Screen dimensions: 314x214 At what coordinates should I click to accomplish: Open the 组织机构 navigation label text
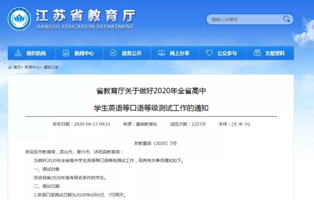coord(36,53)
